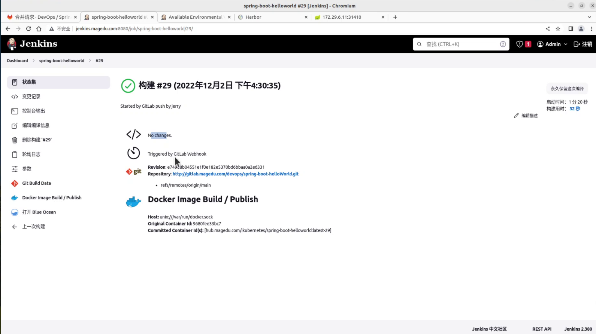This screenshot has height=334, width=596.
Task: Open the status icon in sidebar (状态集)
Action: coord(15,82)
